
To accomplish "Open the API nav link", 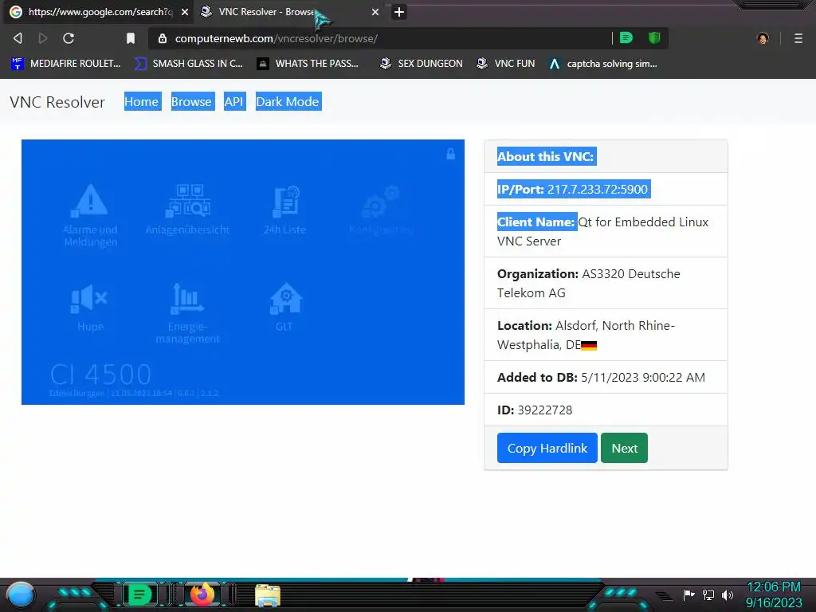I will [x=233, y=101].
